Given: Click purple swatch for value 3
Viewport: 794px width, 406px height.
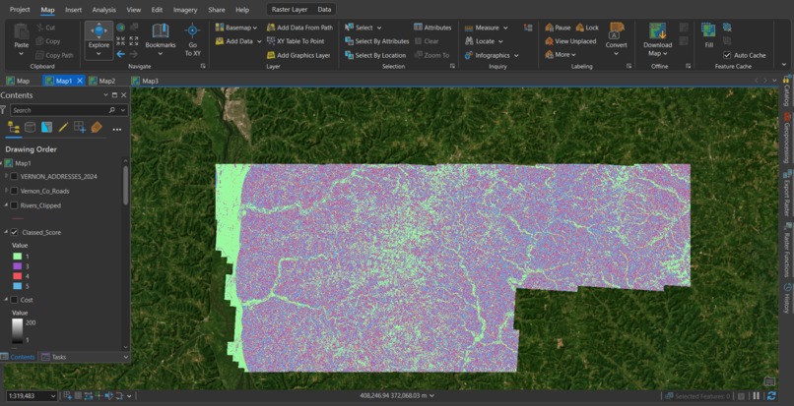Looking at the screenshot, I should (16, 266).
